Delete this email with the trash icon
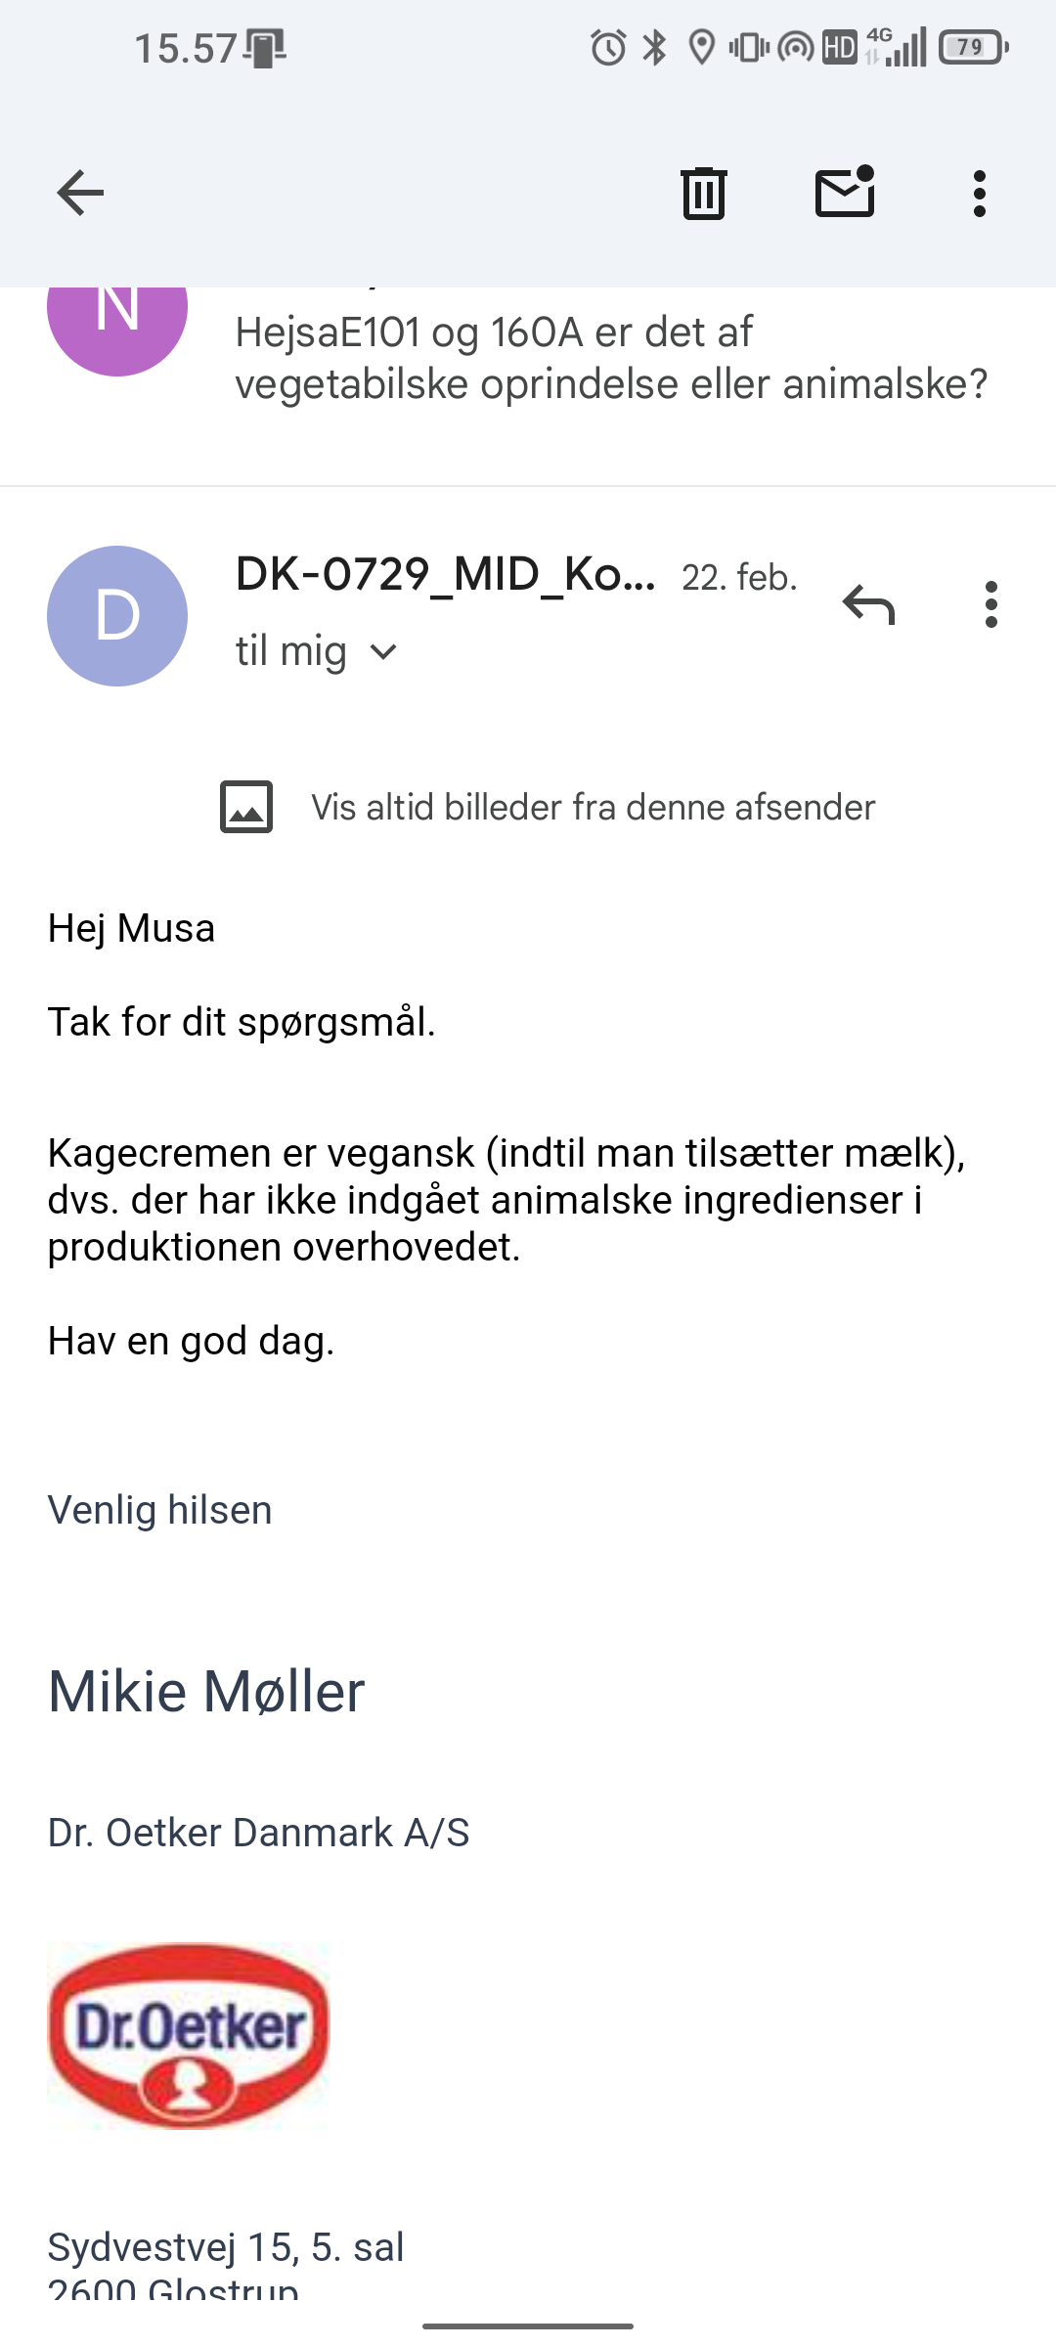 pos(703,193)
